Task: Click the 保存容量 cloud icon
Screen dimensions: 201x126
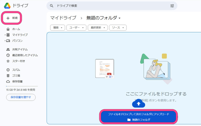Action: [8, 82]
